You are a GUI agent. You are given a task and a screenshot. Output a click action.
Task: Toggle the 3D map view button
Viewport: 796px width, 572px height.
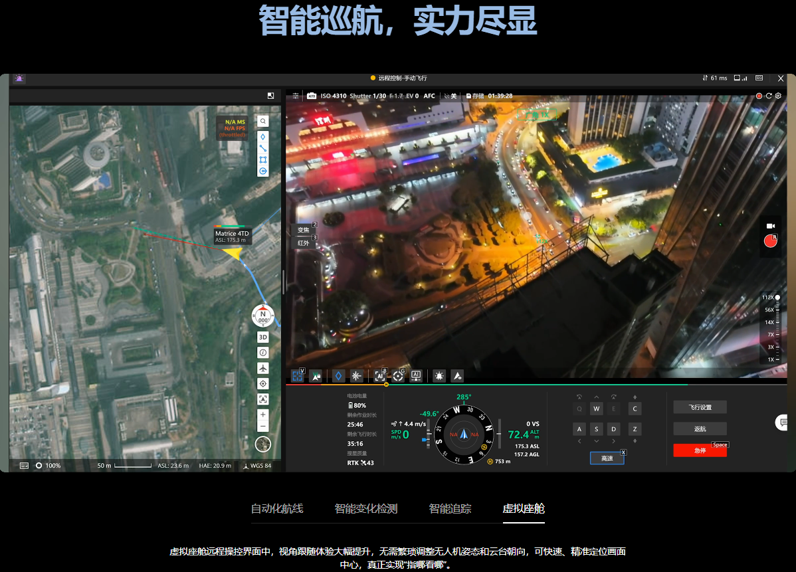[263, 337]
